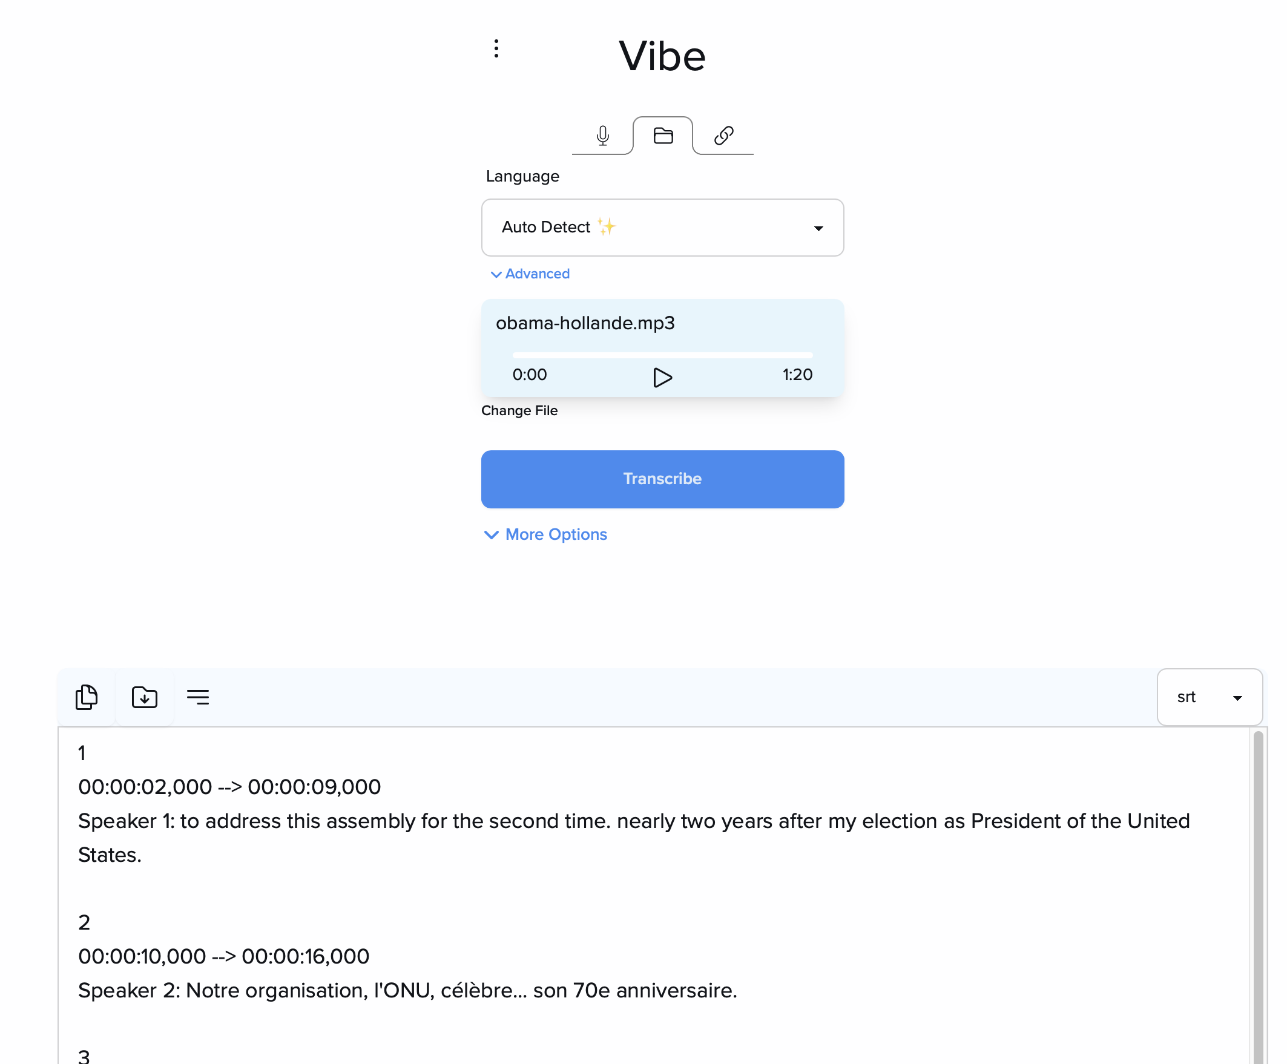Select the file folder tab
Screen dimensions: 1287x1064
663,136
